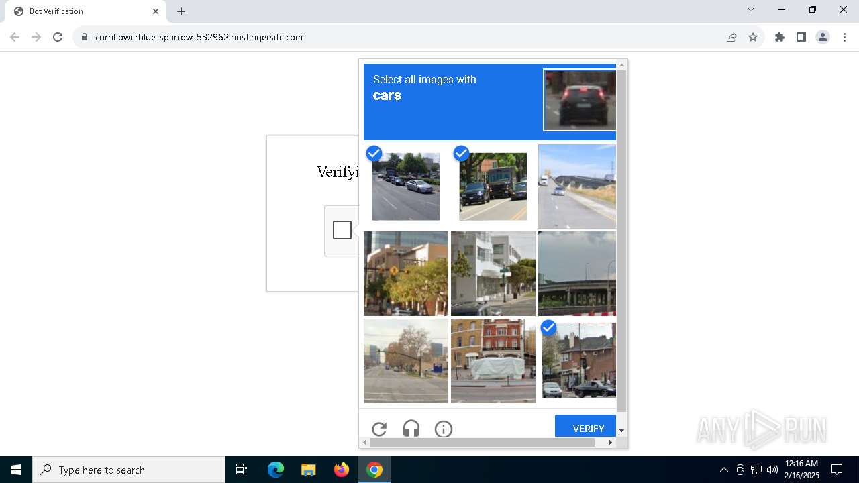The width and height of the screenshot is (859, 483).
Task: Launch Microsoft Edge from taskbar
Action: [x=276, y=470]
